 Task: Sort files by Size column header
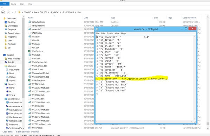pyautogui.click(x=156, y=18)
